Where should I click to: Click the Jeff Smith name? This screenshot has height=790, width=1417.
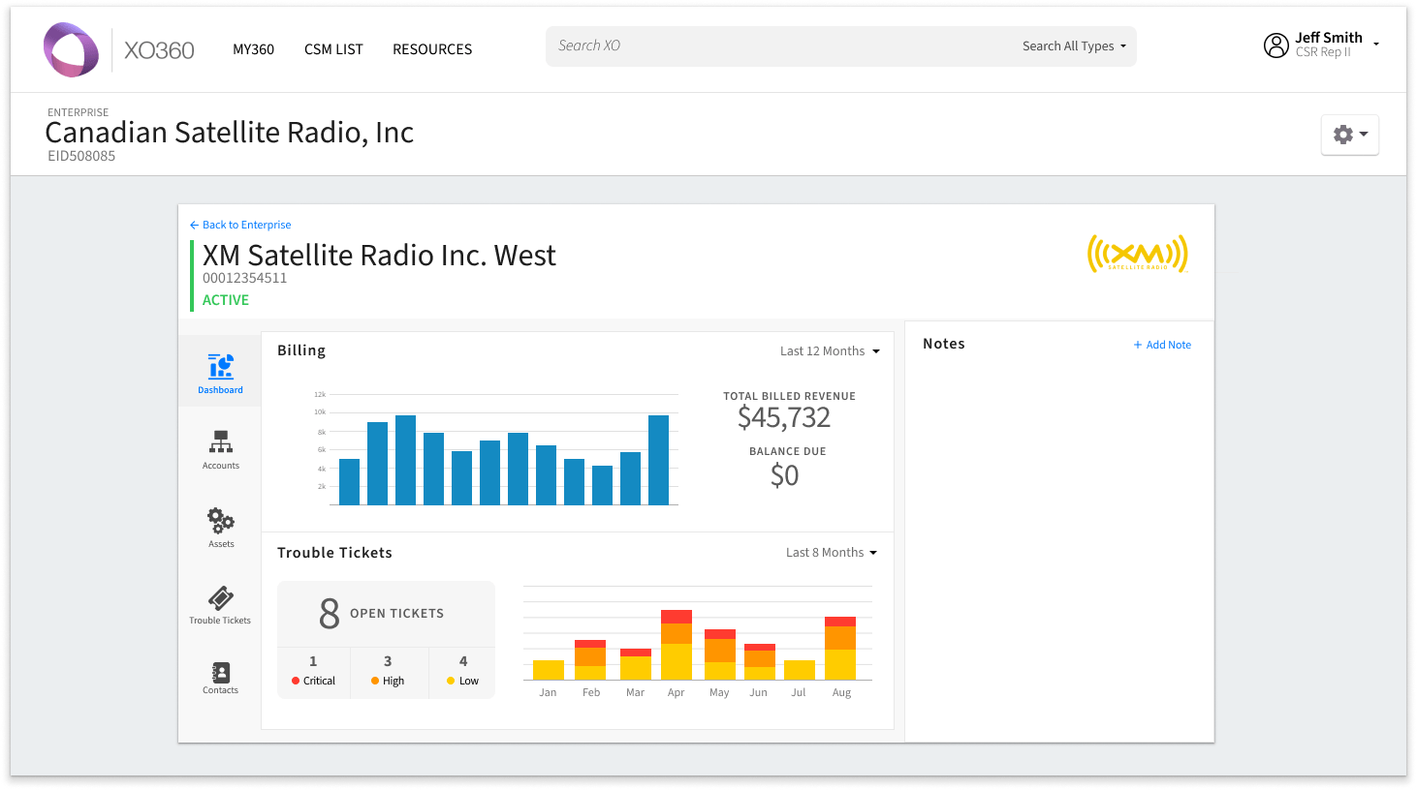(1329, 38)
